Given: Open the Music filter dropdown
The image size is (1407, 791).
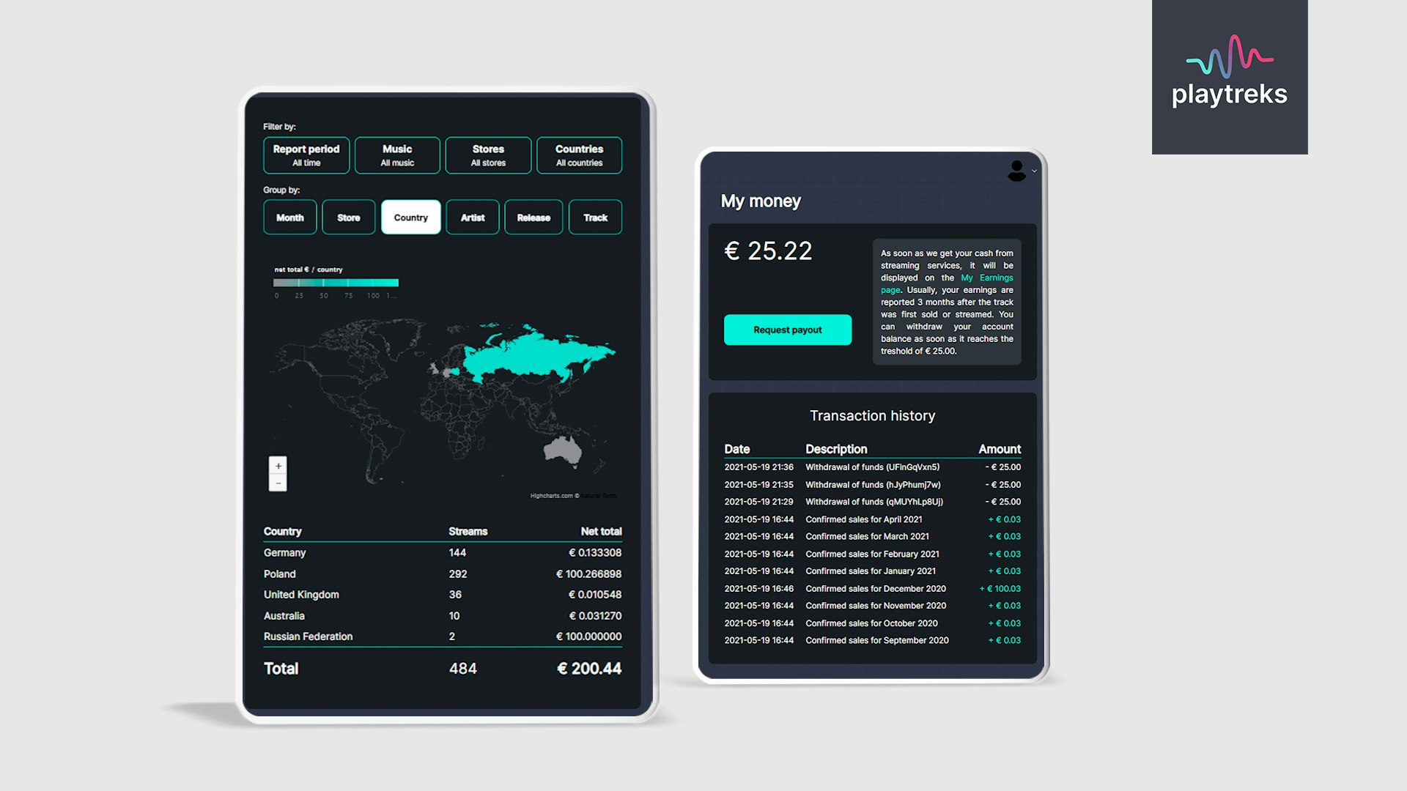Looking at the screenshot, I should coord(397,155).
